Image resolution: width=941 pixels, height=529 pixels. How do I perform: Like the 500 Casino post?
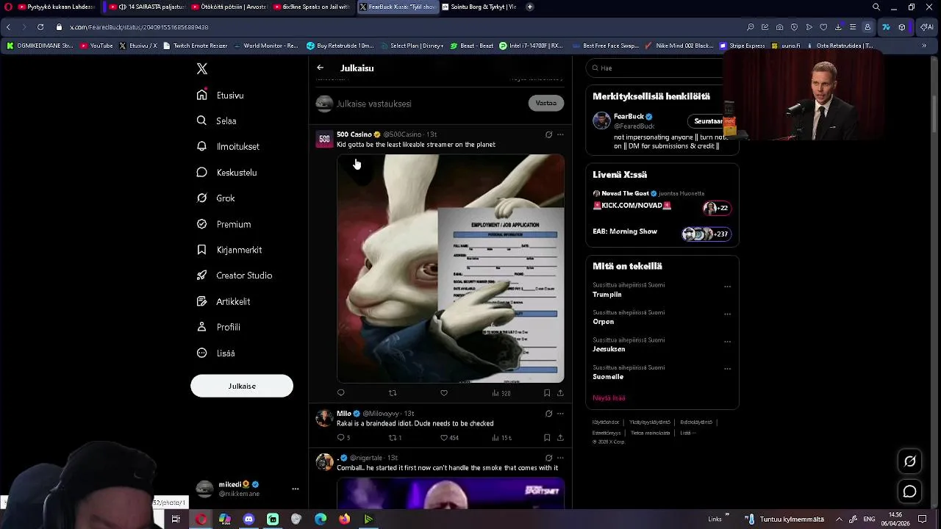pyautogui.click(x=444, y=393)
